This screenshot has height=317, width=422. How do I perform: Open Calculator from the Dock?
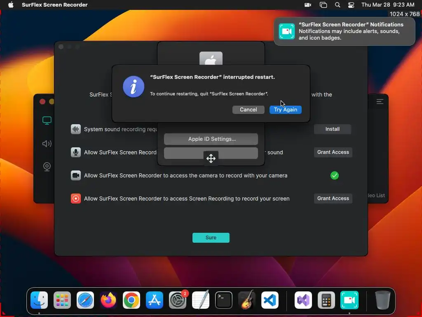point(326,300)
